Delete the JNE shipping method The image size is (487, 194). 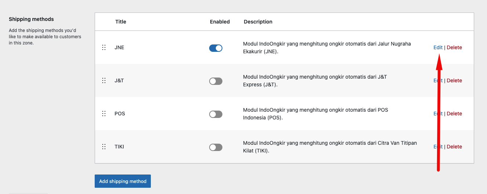pos(454,47)
